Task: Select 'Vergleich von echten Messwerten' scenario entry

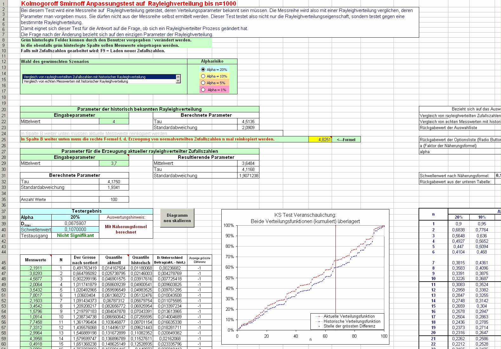Action: [76, 82]
